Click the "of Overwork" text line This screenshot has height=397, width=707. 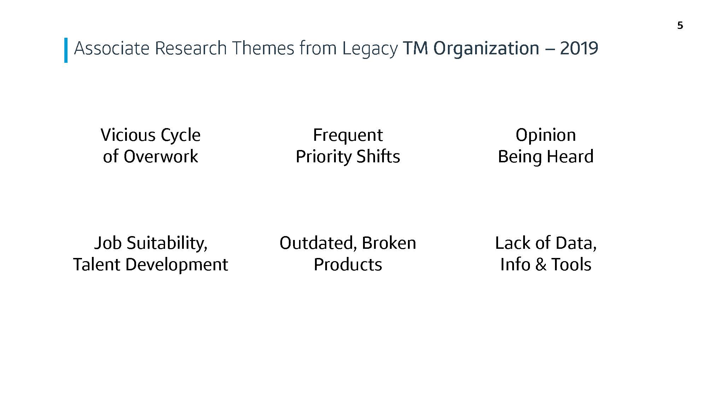(151, 156)
